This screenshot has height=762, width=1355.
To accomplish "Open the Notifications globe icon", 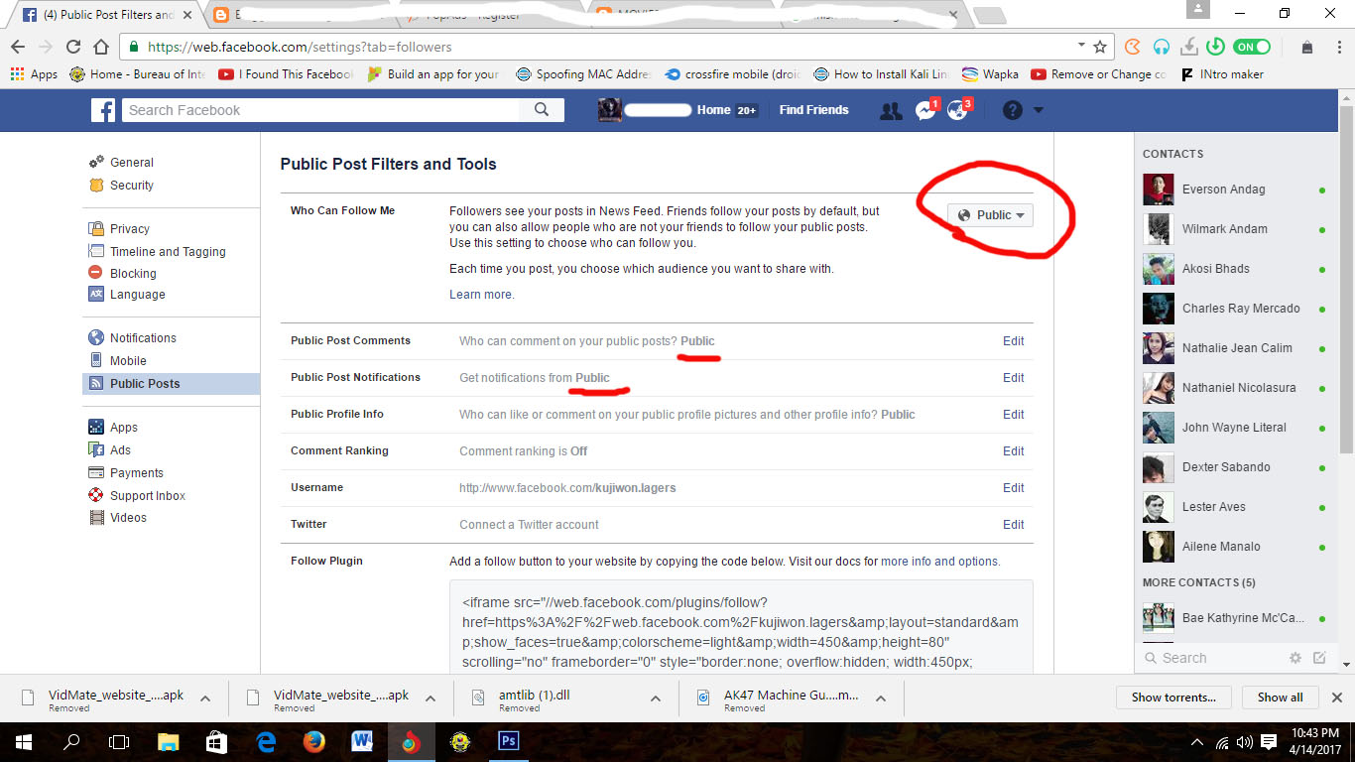I will coord(955,110).
